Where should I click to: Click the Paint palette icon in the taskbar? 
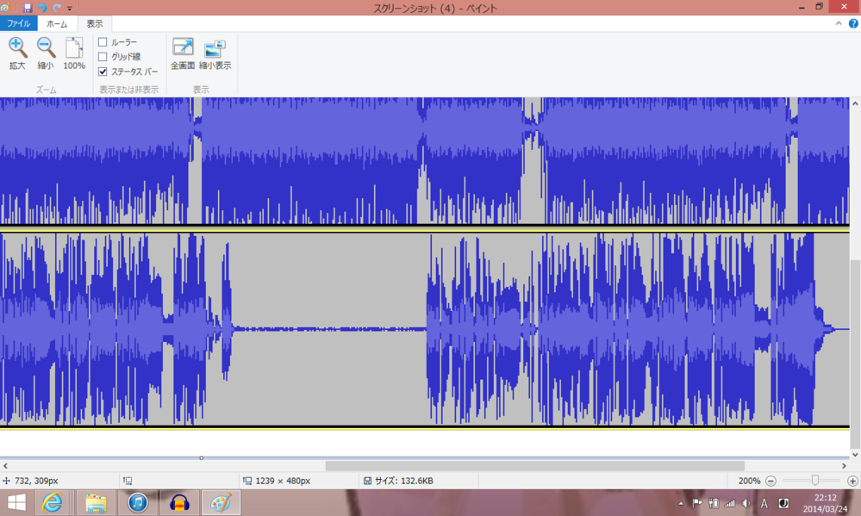tap(221, 503)
